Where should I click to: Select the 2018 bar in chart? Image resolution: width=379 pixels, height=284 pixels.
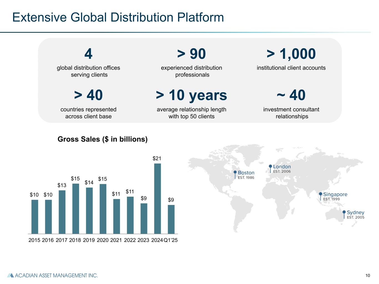76,208
